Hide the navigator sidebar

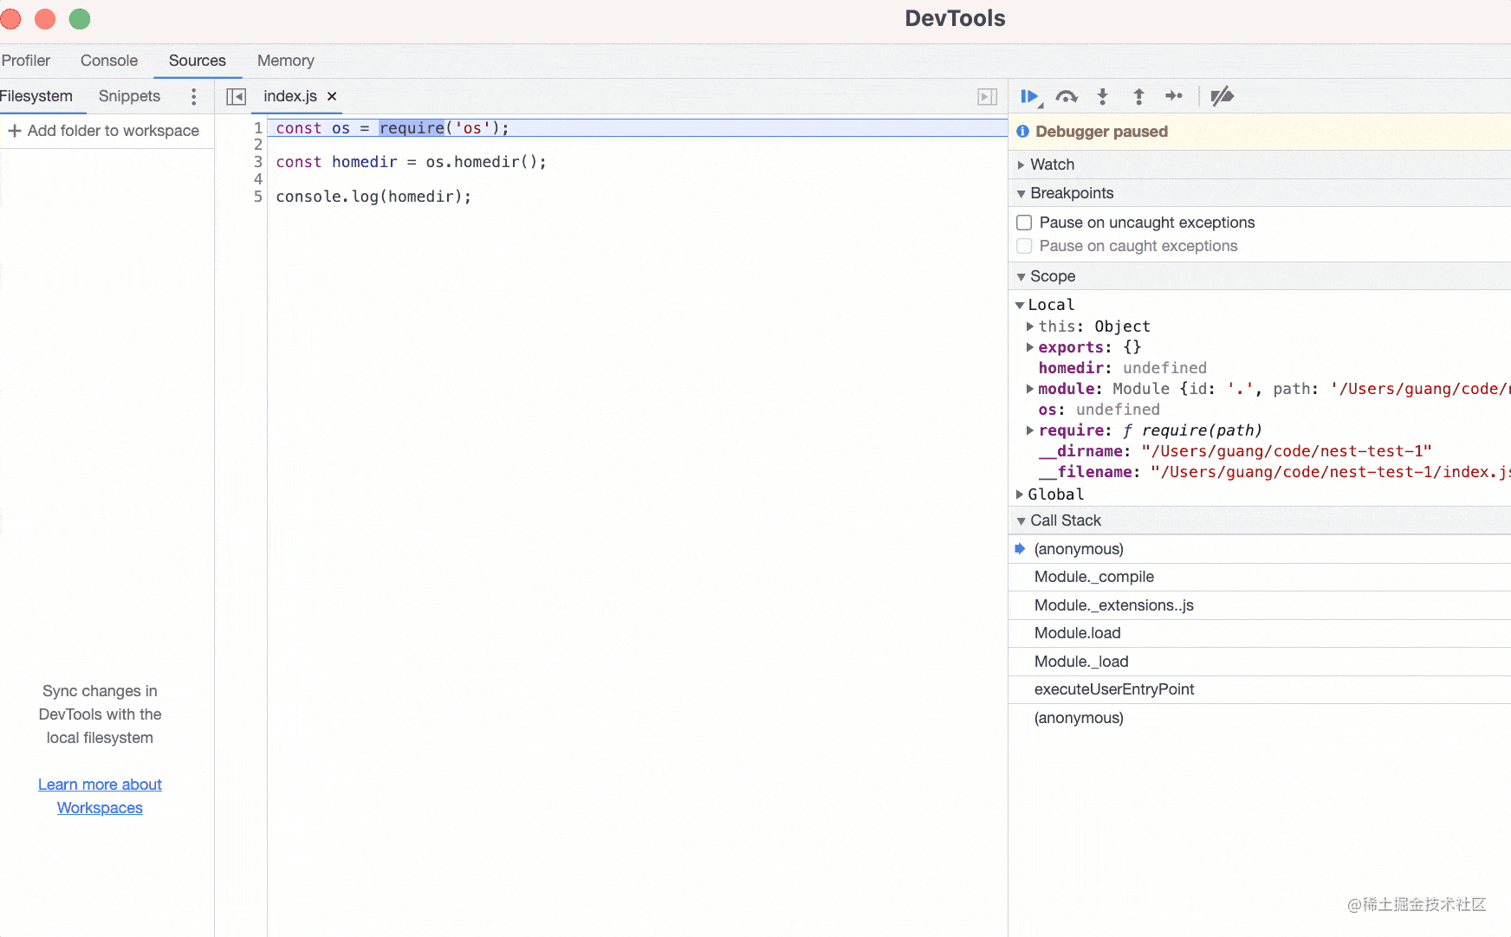236,96
